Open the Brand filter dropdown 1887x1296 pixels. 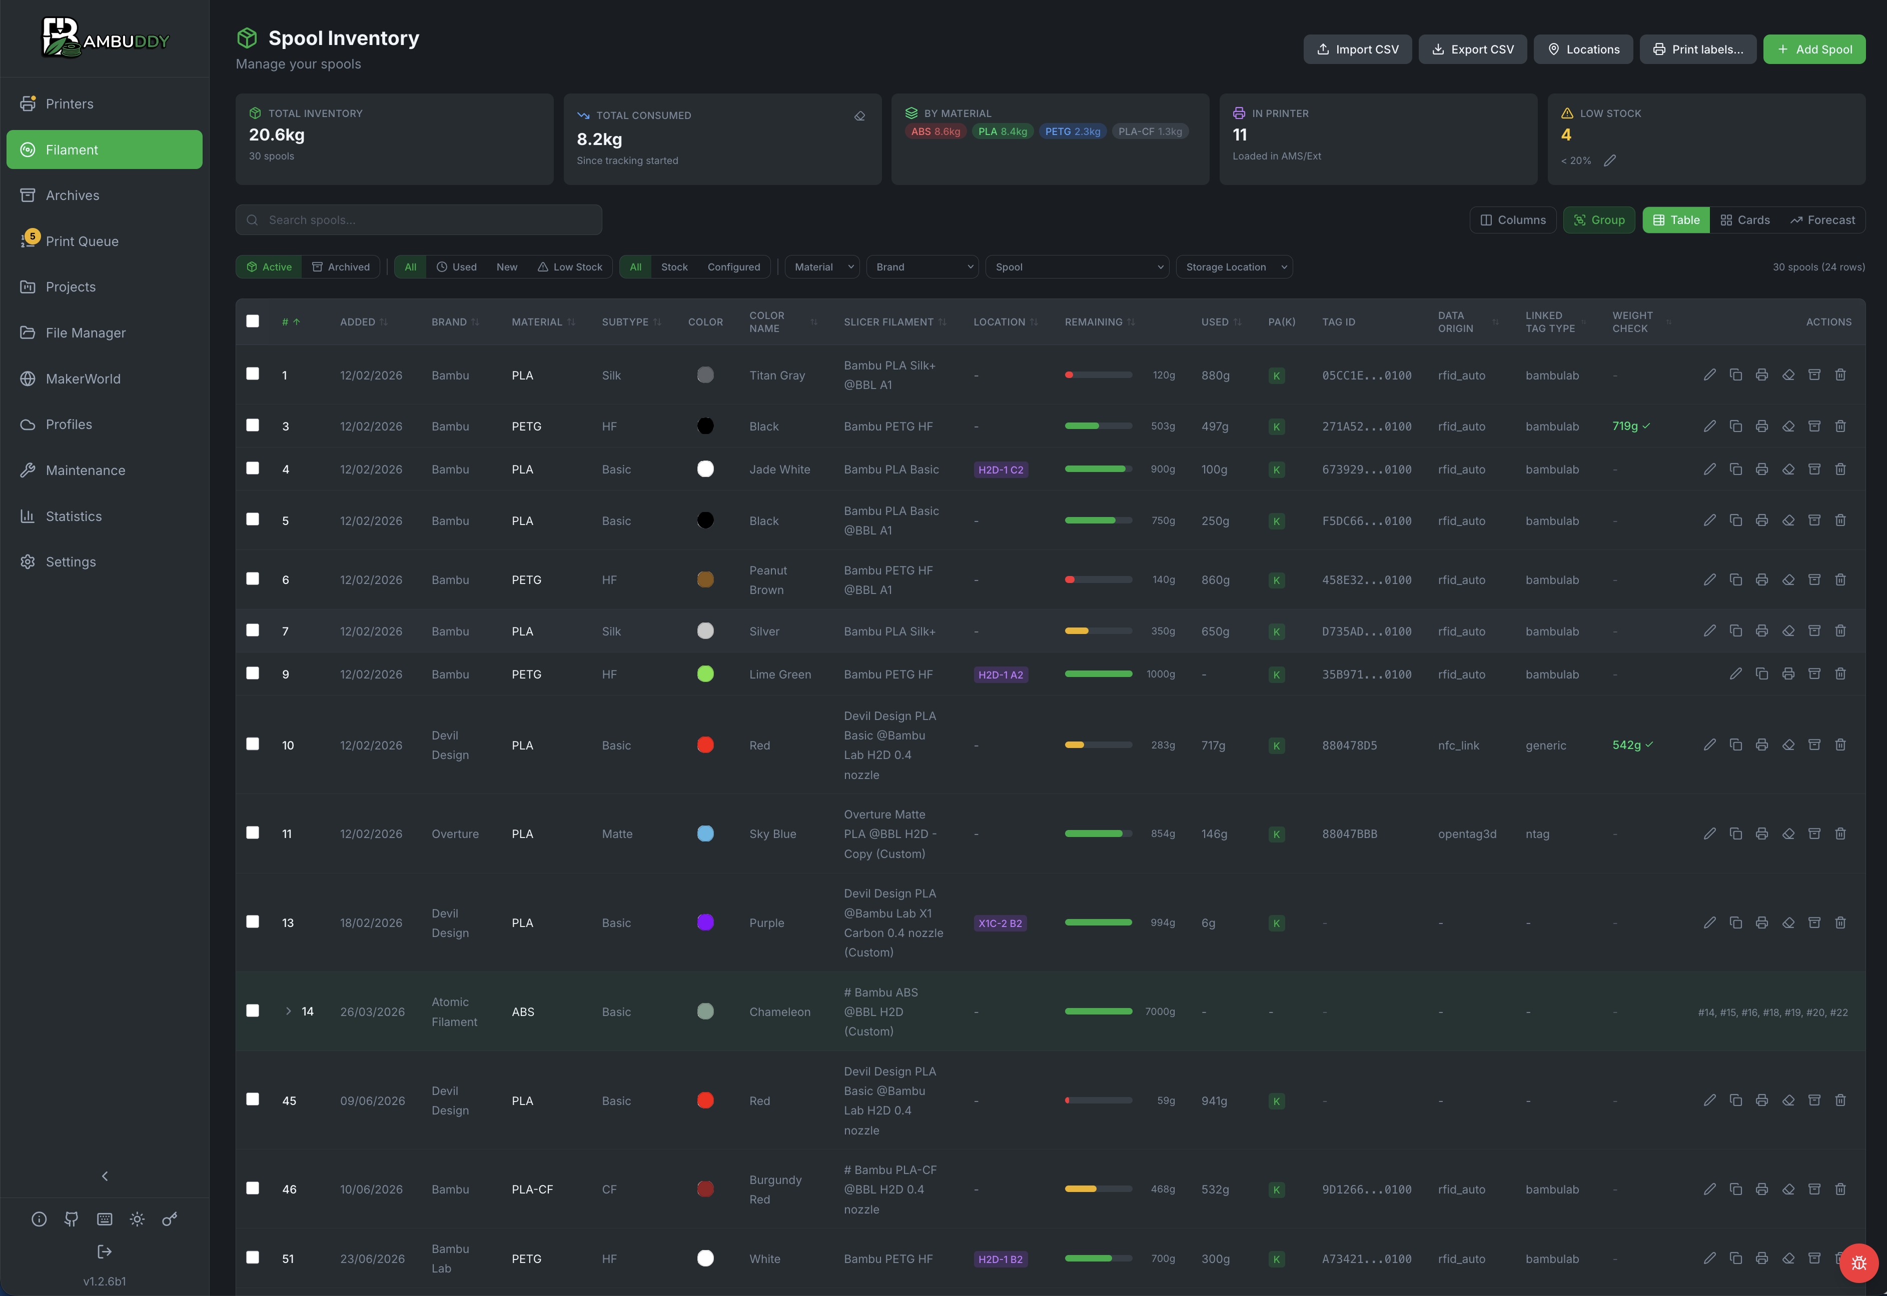(x=923, y=267)
